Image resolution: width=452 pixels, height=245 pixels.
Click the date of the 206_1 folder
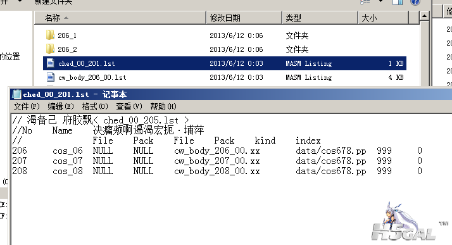[236, 35]
